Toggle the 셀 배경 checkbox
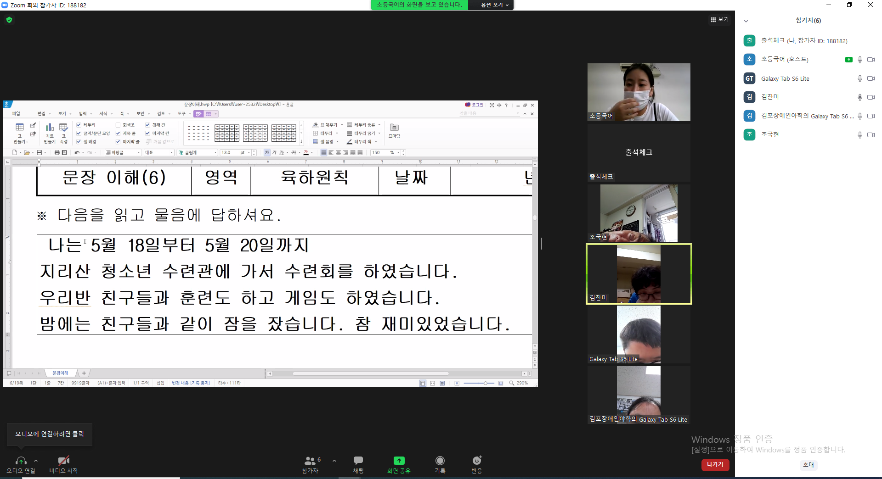The height and width of the screenshot is (479, 882). tap(79, 142)
